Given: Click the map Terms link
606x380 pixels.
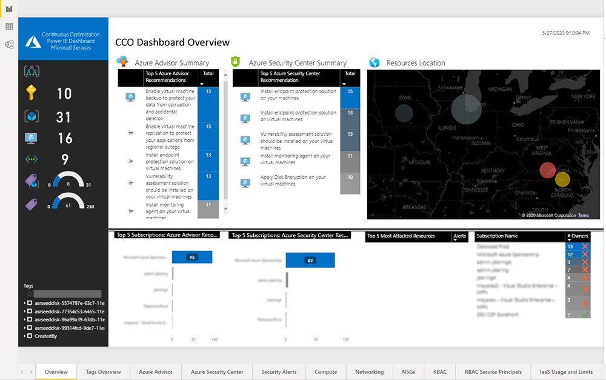Looking at the screenshot, I should [x=584, y=215].
